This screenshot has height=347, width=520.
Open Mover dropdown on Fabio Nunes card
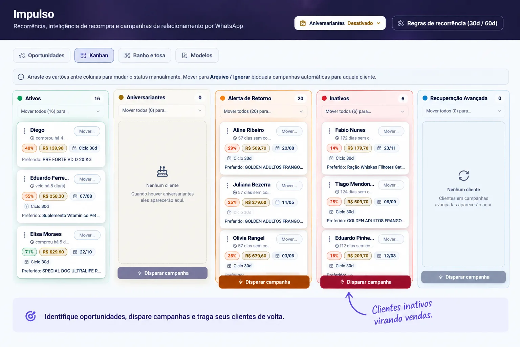coord(391,131)
